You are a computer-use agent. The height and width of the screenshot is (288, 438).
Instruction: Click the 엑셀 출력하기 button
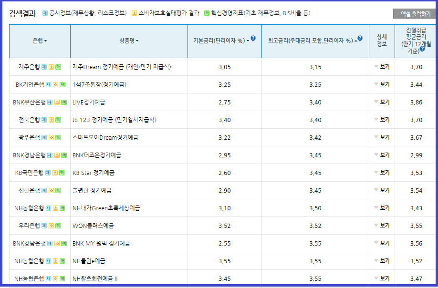416,14
